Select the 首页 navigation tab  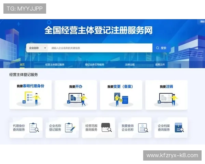22,65
